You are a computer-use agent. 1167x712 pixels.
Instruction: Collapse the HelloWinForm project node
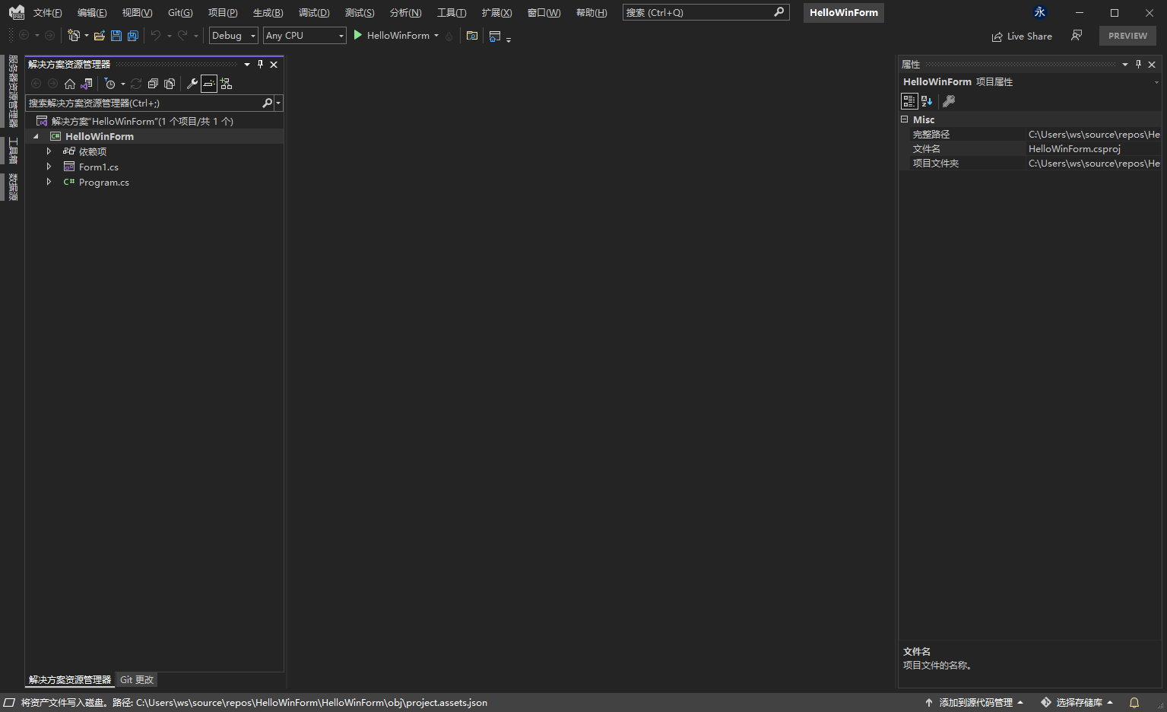click(36, 137)
